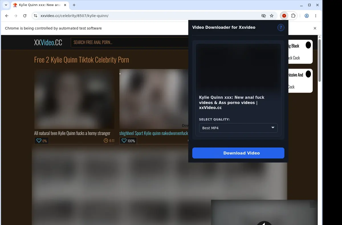Reload the page with the refresh icon
This screenshot has height=225, width=342.
(25, 16)
